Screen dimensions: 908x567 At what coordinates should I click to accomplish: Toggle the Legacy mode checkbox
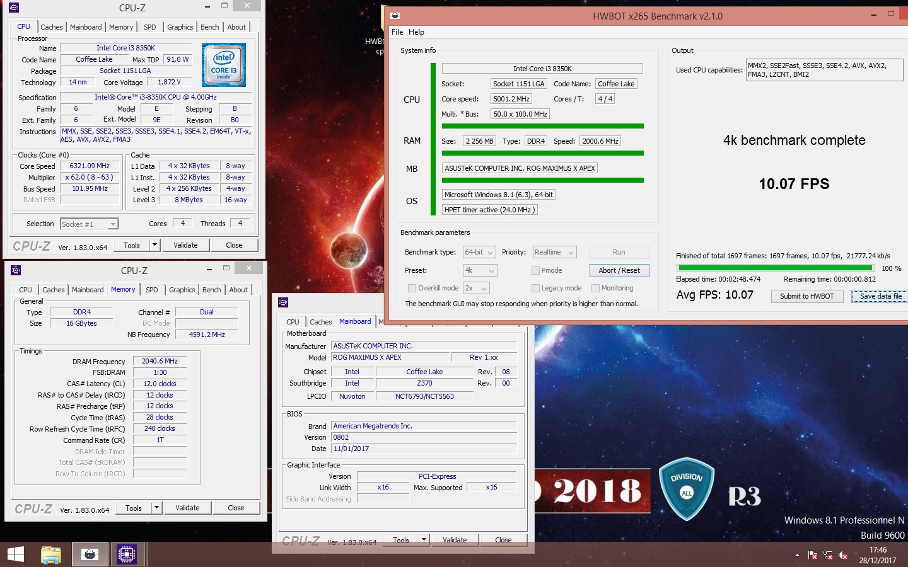coord(535,288)
